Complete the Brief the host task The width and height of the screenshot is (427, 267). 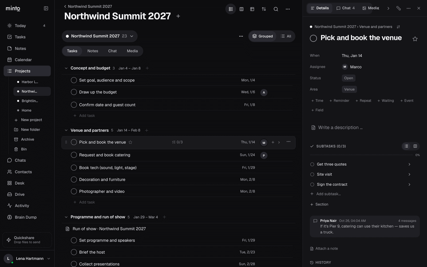tap(74, 252)
